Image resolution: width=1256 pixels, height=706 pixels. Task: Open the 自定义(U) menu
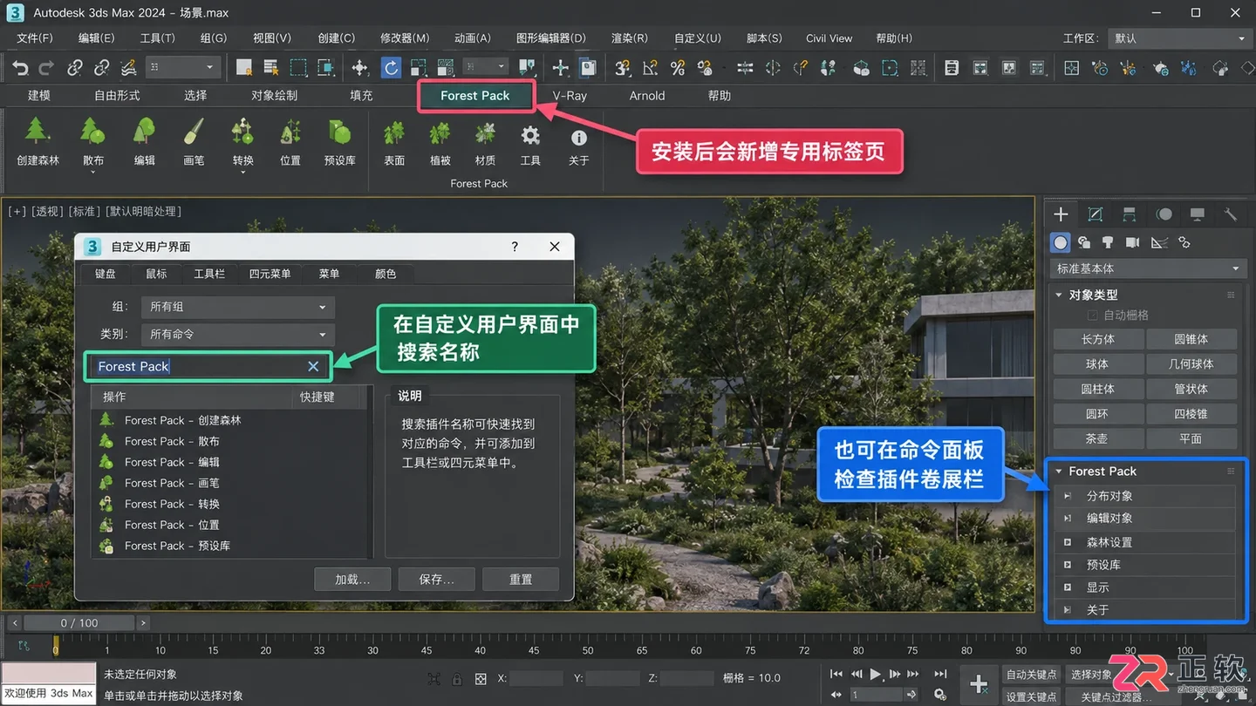[x=698, y=38]
